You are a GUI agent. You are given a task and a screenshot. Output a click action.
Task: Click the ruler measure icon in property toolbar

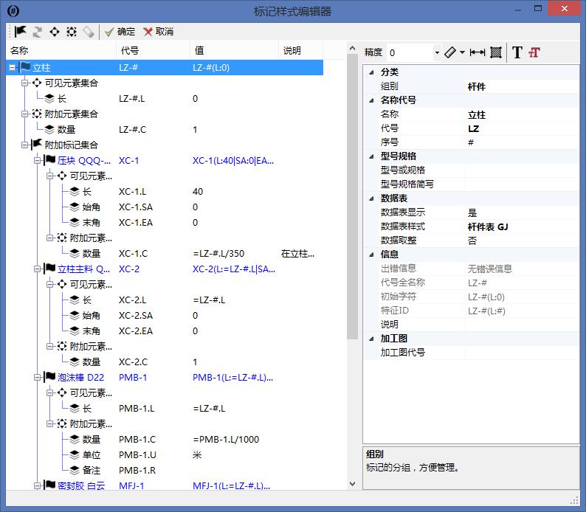[450, 52]
